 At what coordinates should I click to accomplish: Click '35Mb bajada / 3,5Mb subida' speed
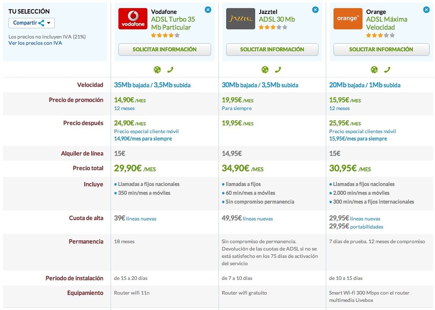(x=152, y=85)
